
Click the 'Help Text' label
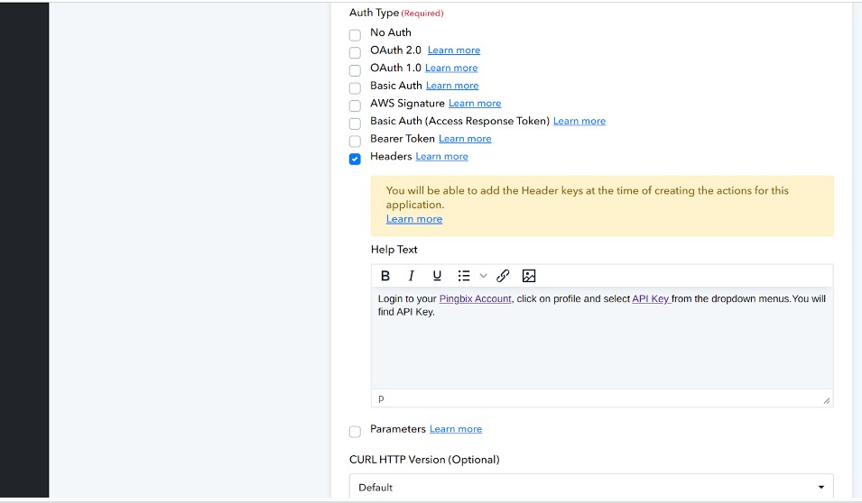(394, 250)
